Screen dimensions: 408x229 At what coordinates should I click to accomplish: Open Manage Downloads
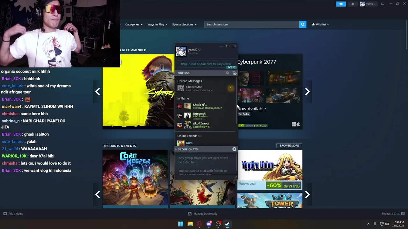point(202,214)
